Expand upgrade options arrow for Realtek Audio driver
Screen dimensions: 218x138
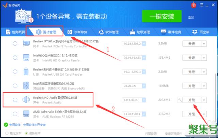pyautogui.click(x=204, y=100)
